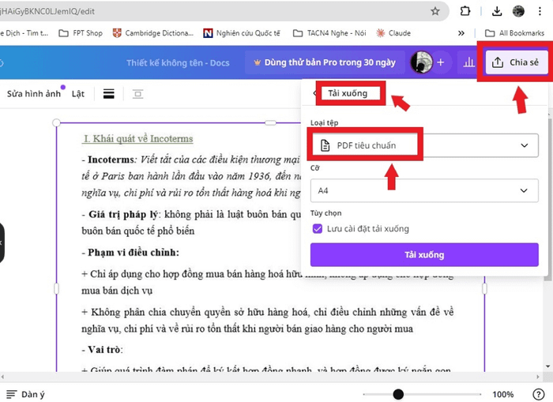
Task: Open the Cỡ A4 size dropdown
Action: 425,190
